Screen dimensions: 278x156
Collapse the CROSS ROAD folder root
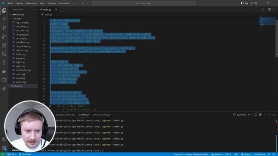(10, 15)
